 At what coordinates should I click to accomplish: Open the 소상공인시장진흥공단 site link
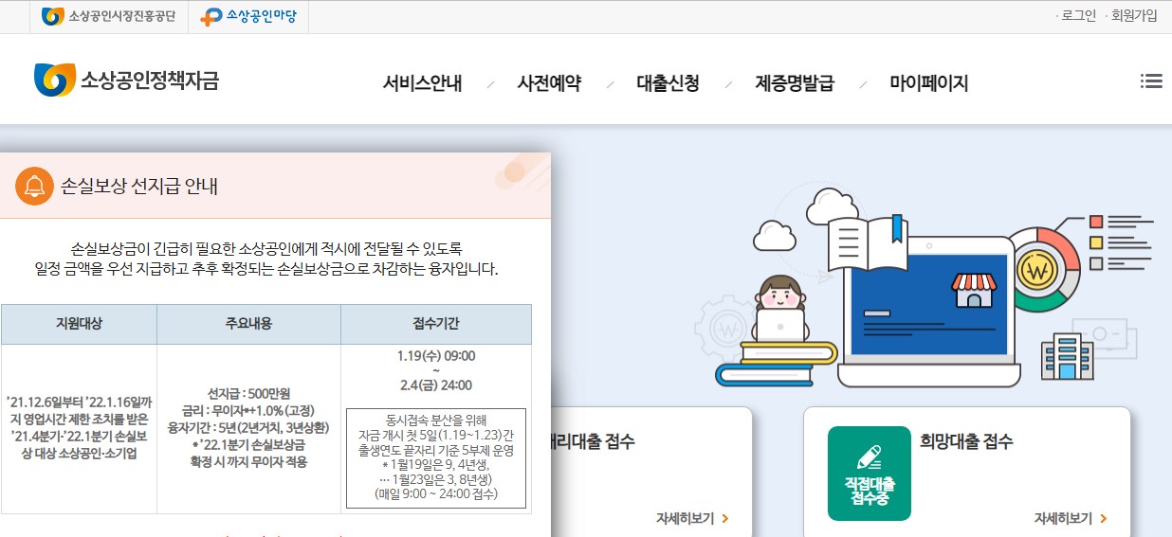point(109,16)
